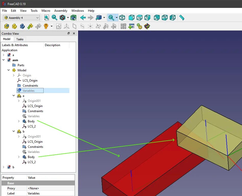
Task: Click the Draw Style icon
Action: (62, 18)
